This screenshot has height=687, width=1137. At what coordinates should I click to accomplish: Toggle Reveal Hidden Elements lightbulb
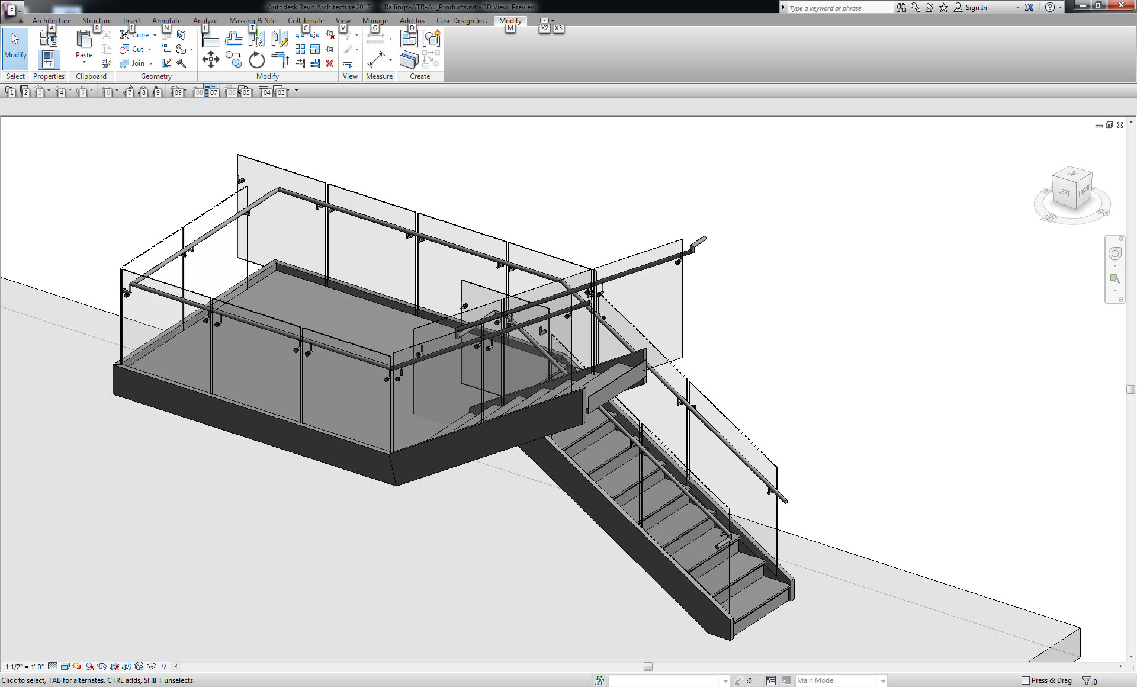coord(164,667)
